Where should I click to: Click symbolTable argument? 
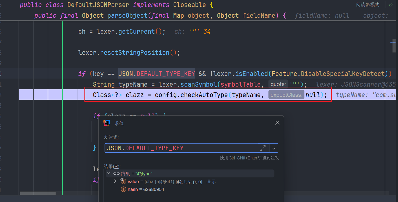pyautogui.click(x=241, y=84)
